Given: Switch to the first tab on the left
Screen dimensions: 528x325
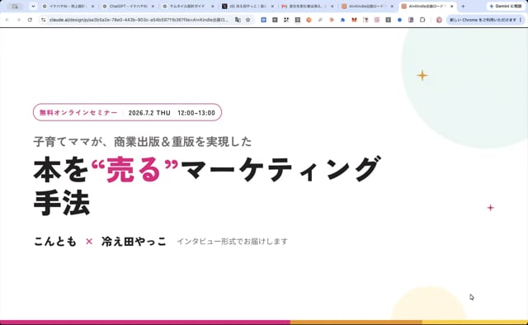Looking at the screenshot, I should (68, 6).
